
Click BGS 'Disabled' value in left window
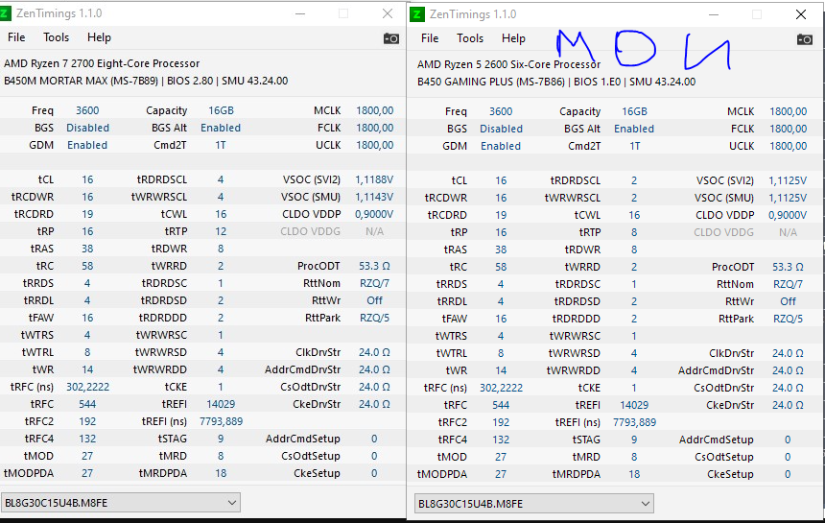coord(88,128)
